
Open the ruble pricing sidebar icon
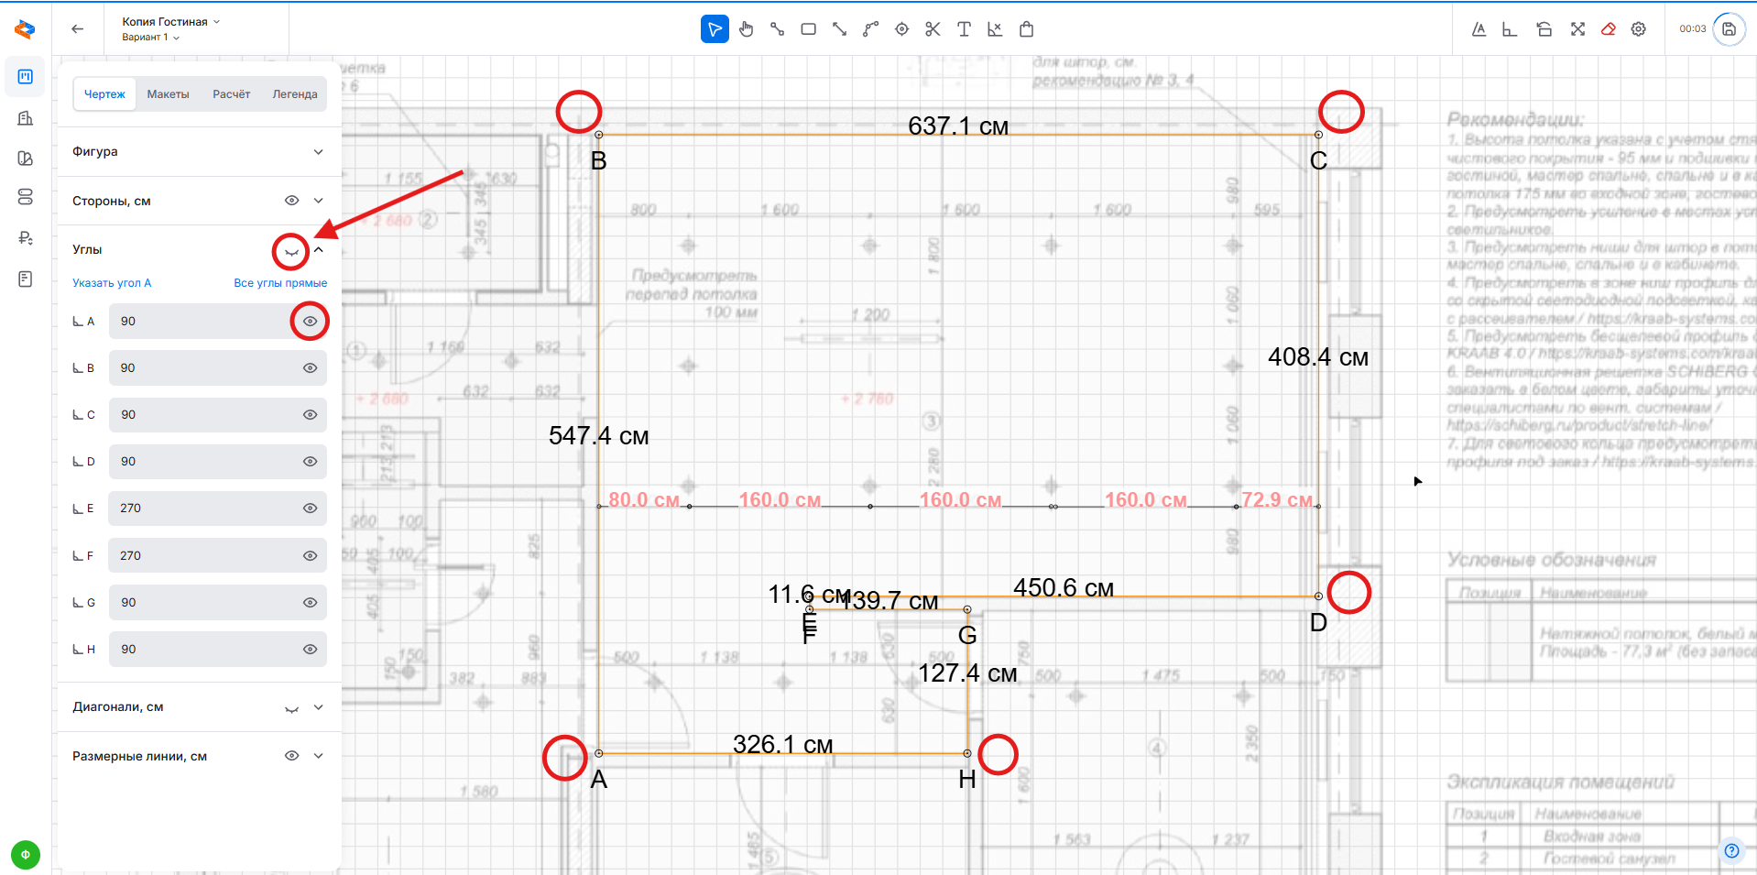click(26, 238)
